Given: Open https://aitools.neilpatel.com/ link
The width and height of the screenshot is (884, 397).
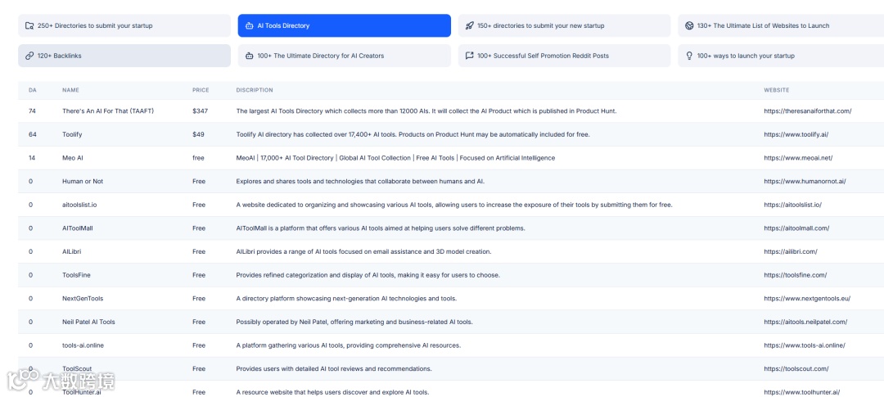Looking at the screenshot, I should click(x=805, y=322).
